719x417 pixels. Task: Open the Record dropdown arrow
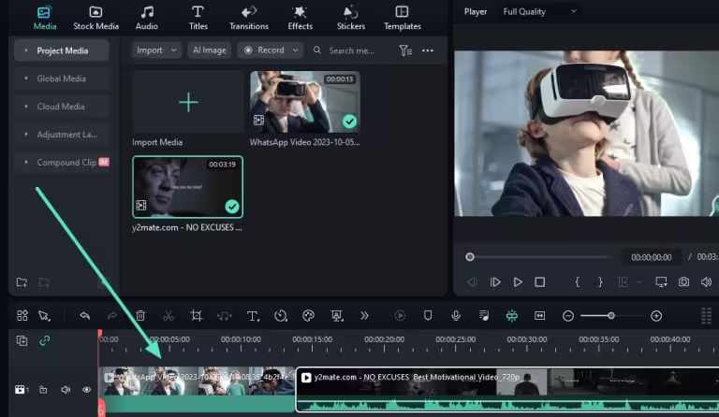click(295, 50)
